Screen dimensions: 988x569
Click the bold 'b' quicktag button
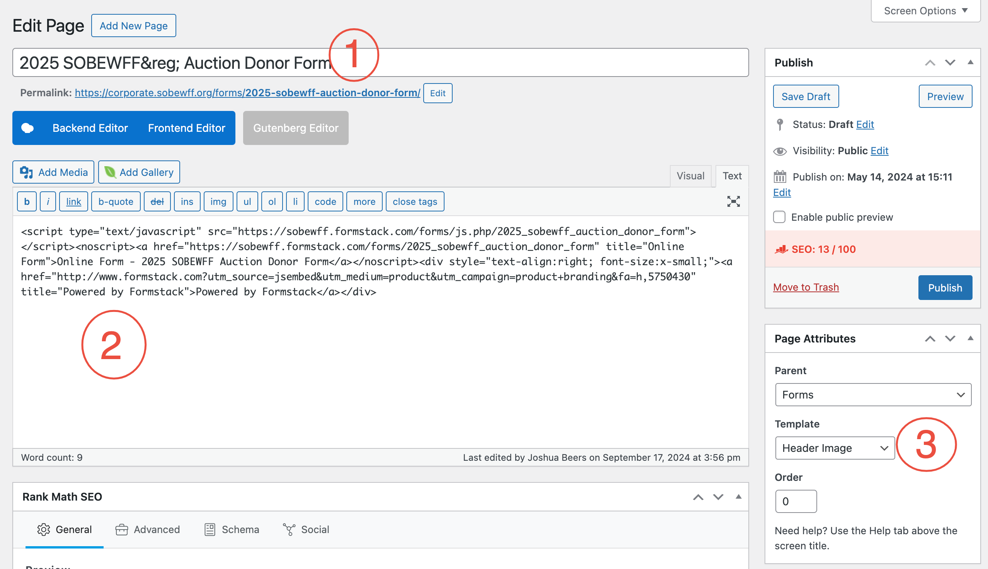27,201
